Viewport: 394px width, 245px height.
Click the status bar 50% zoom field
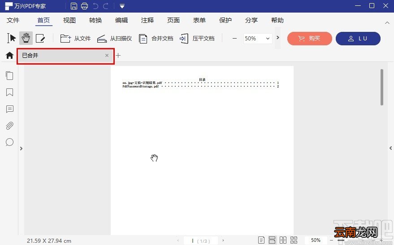click(x=316, y=241)
